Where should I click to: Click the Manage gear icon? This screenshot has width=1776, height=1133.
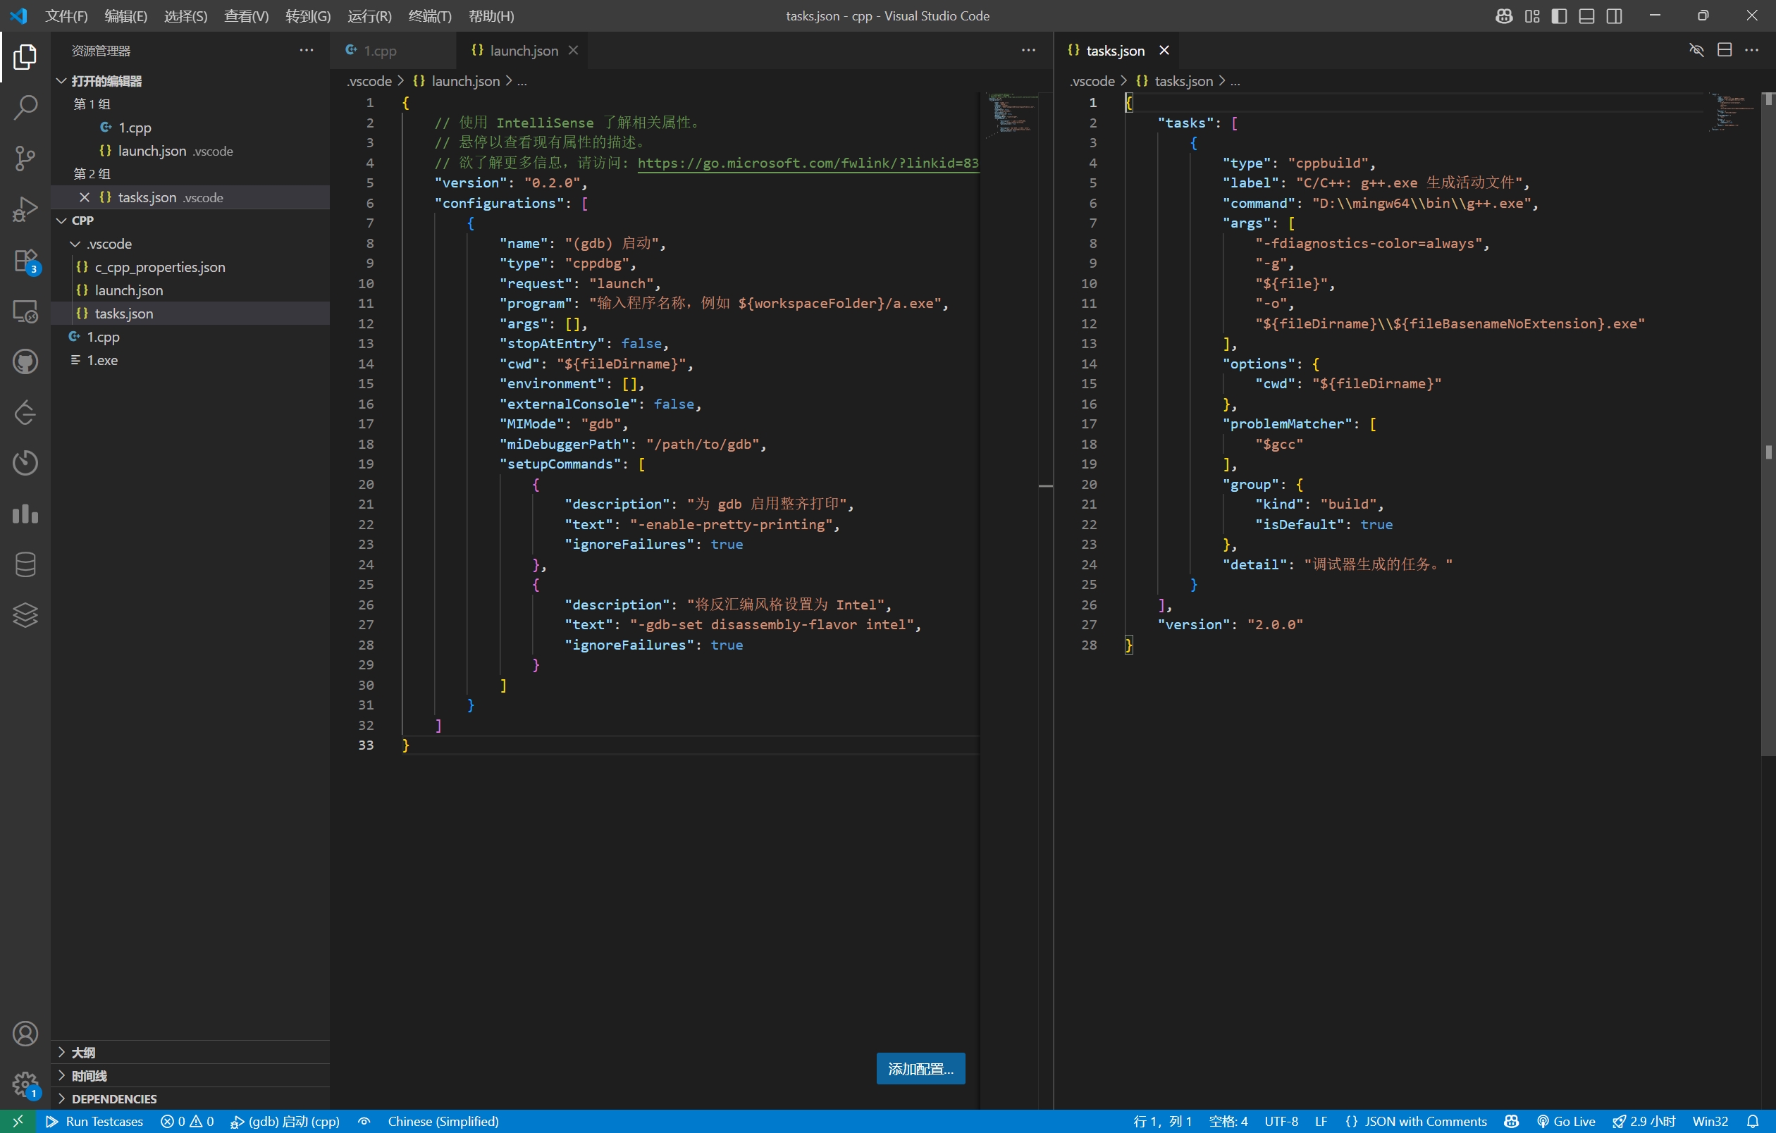(25, 1083)
